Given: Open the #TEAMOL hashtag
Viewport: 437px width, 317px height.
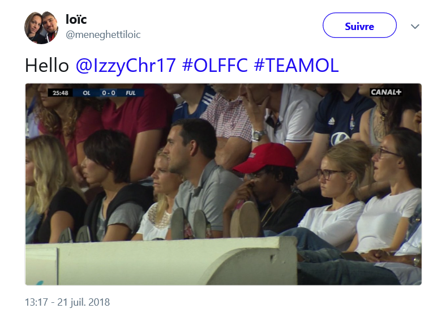Looking at the screenshot, I should [297, 65].
